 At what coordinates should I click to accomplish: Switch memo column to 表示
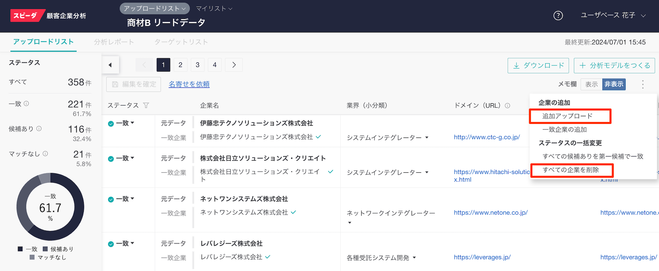coord(591,84)
